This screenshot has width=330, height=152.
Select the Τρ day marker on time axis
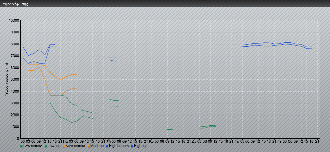[x=237, y=141]
